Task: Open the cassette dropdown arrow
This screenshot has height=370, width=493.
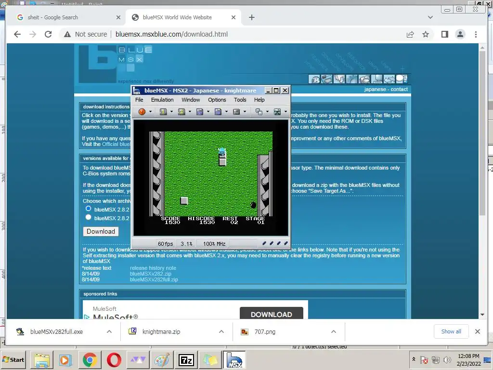Action: pos(245,112)
